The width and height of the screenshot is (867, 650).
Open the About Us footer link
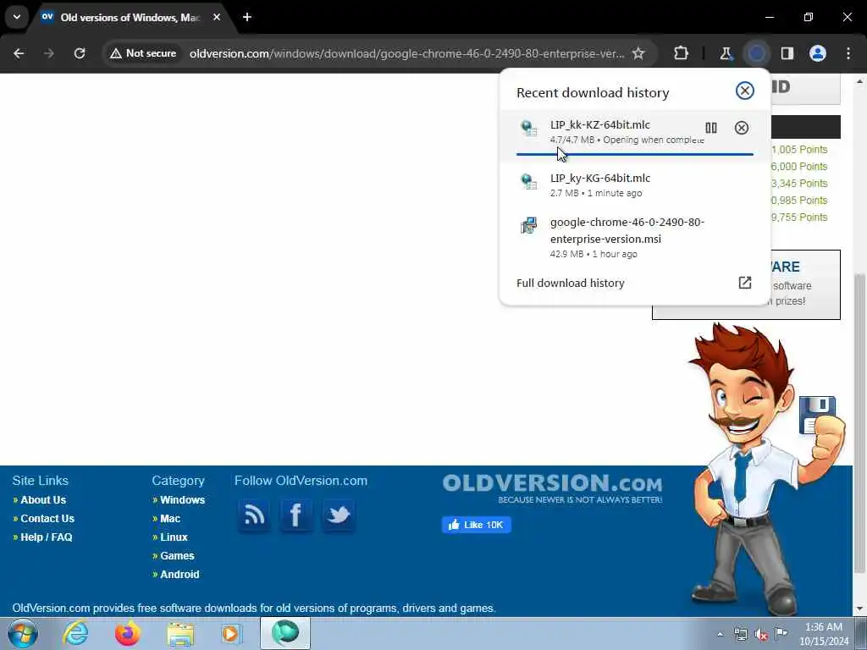point(43,499)
